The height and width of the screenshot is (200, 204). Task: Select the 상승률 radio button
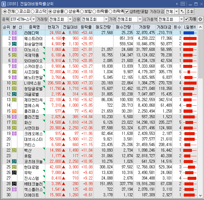[x=50, y=11]
